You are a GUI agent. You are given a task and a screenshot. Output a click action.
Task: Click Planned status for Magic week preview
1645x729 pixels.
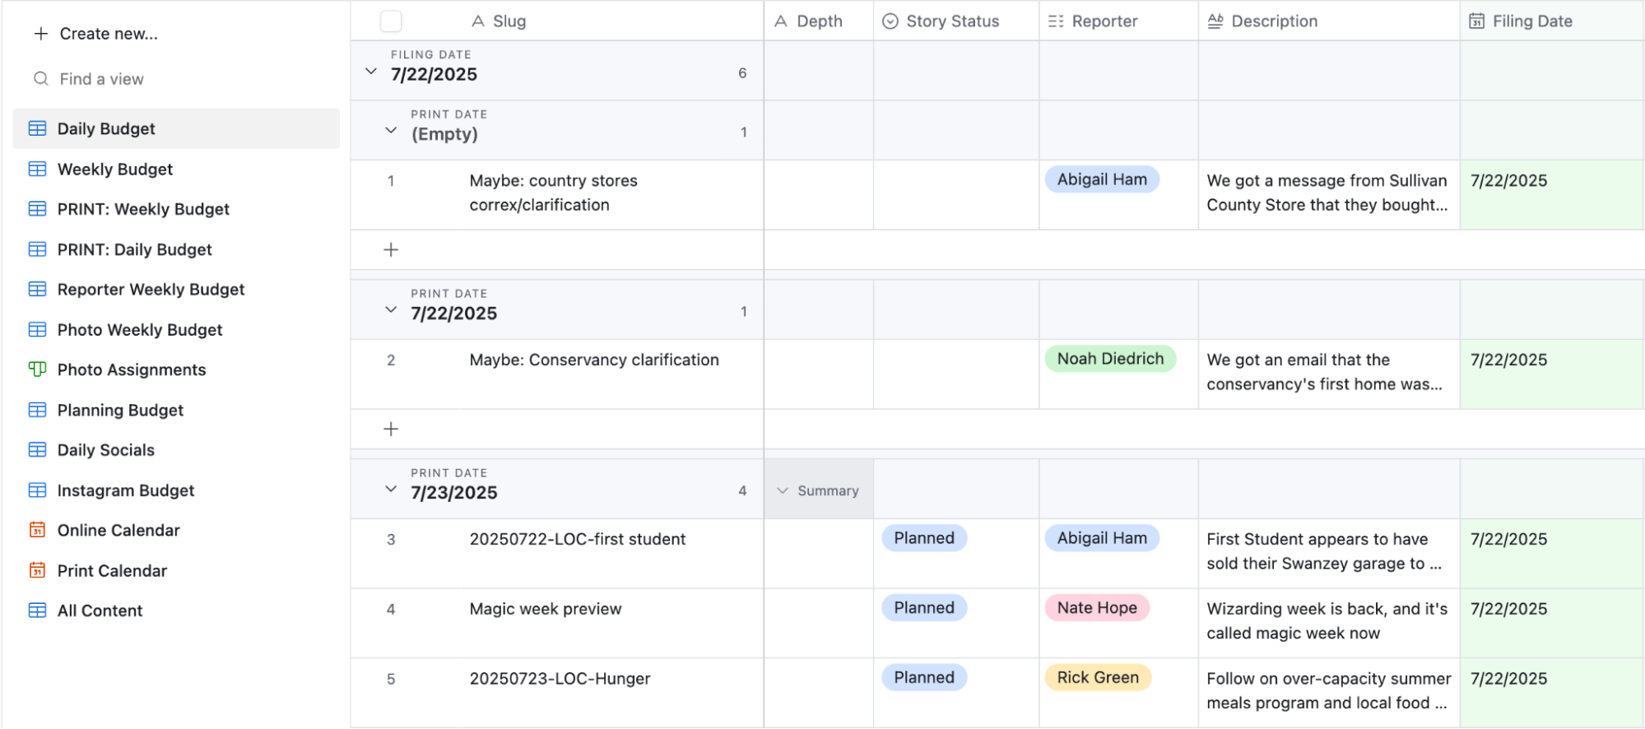[x=924, y=608]
